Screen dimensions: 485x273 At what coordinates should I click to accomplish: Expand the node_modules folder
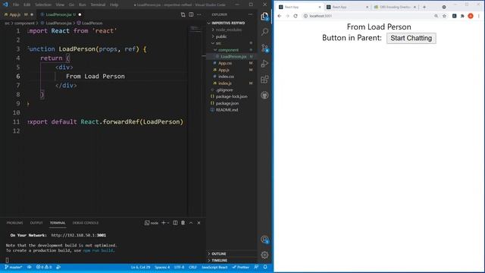point(229,30)
